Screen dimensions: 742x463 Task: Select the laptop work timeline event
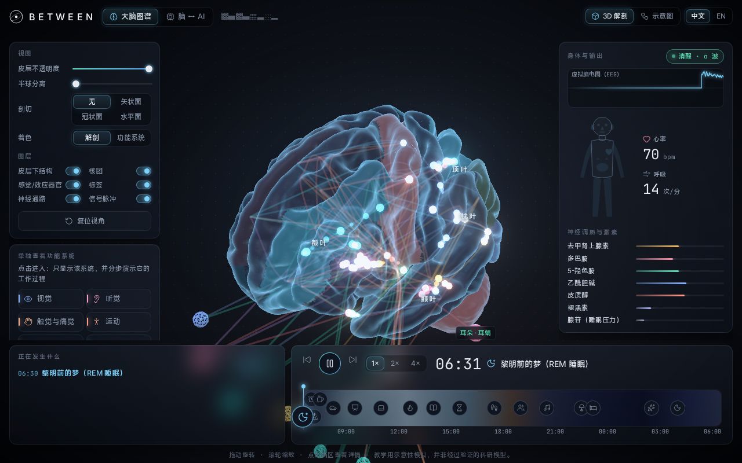381,408
